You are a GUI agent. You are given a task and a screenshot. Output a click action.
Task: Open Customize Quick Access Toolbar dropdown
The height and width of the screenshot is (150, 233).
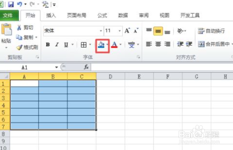pos(54,5)
